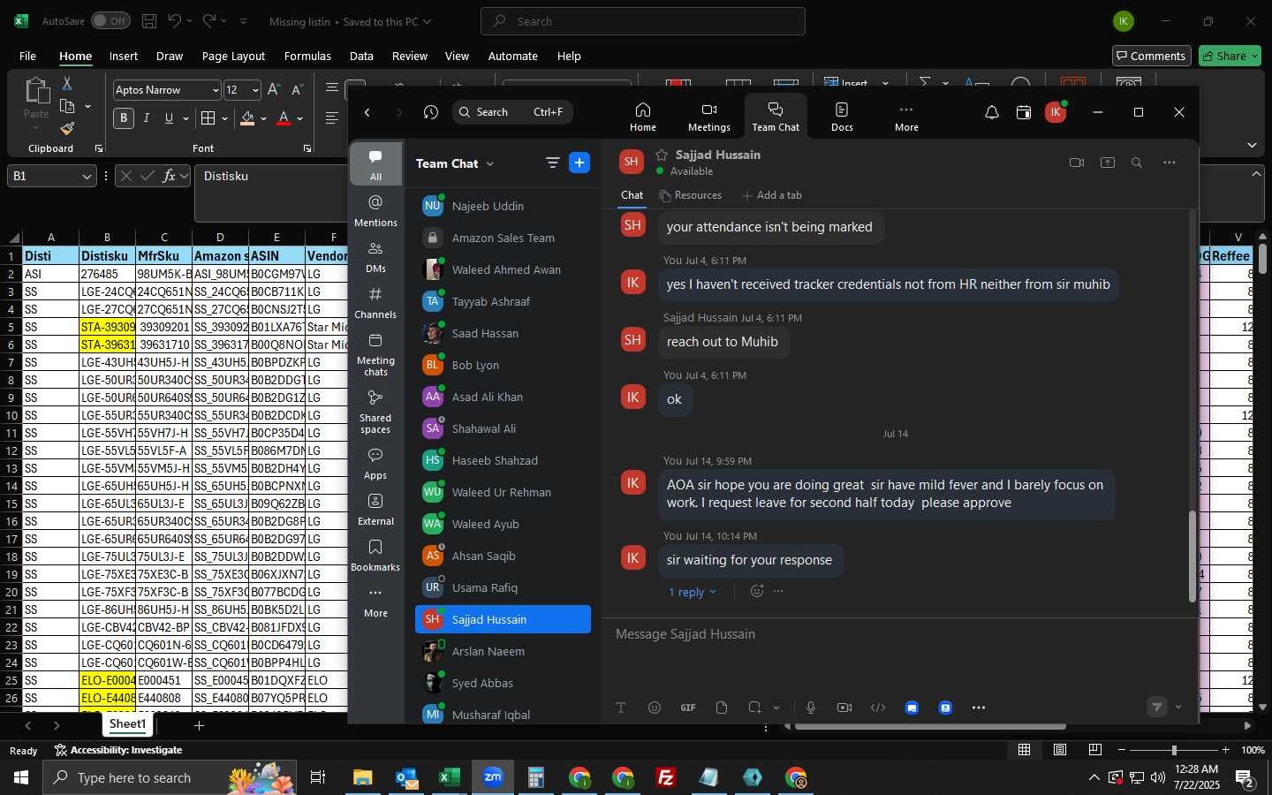Switch to Page Layout ribbon tab
This screenshot has height=795, width=1272.
pos(233,56)
